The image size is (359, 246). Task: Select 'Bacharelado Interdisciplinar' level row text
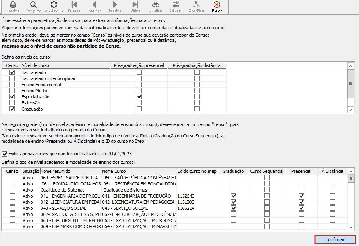[48, 78]
